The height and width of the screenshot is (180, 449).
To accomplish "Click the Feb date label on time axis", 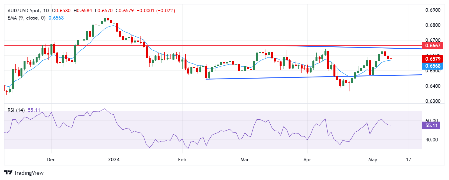I will [182, 160].
